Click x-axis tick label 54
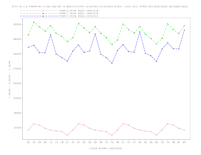 [x=129, y=142]
